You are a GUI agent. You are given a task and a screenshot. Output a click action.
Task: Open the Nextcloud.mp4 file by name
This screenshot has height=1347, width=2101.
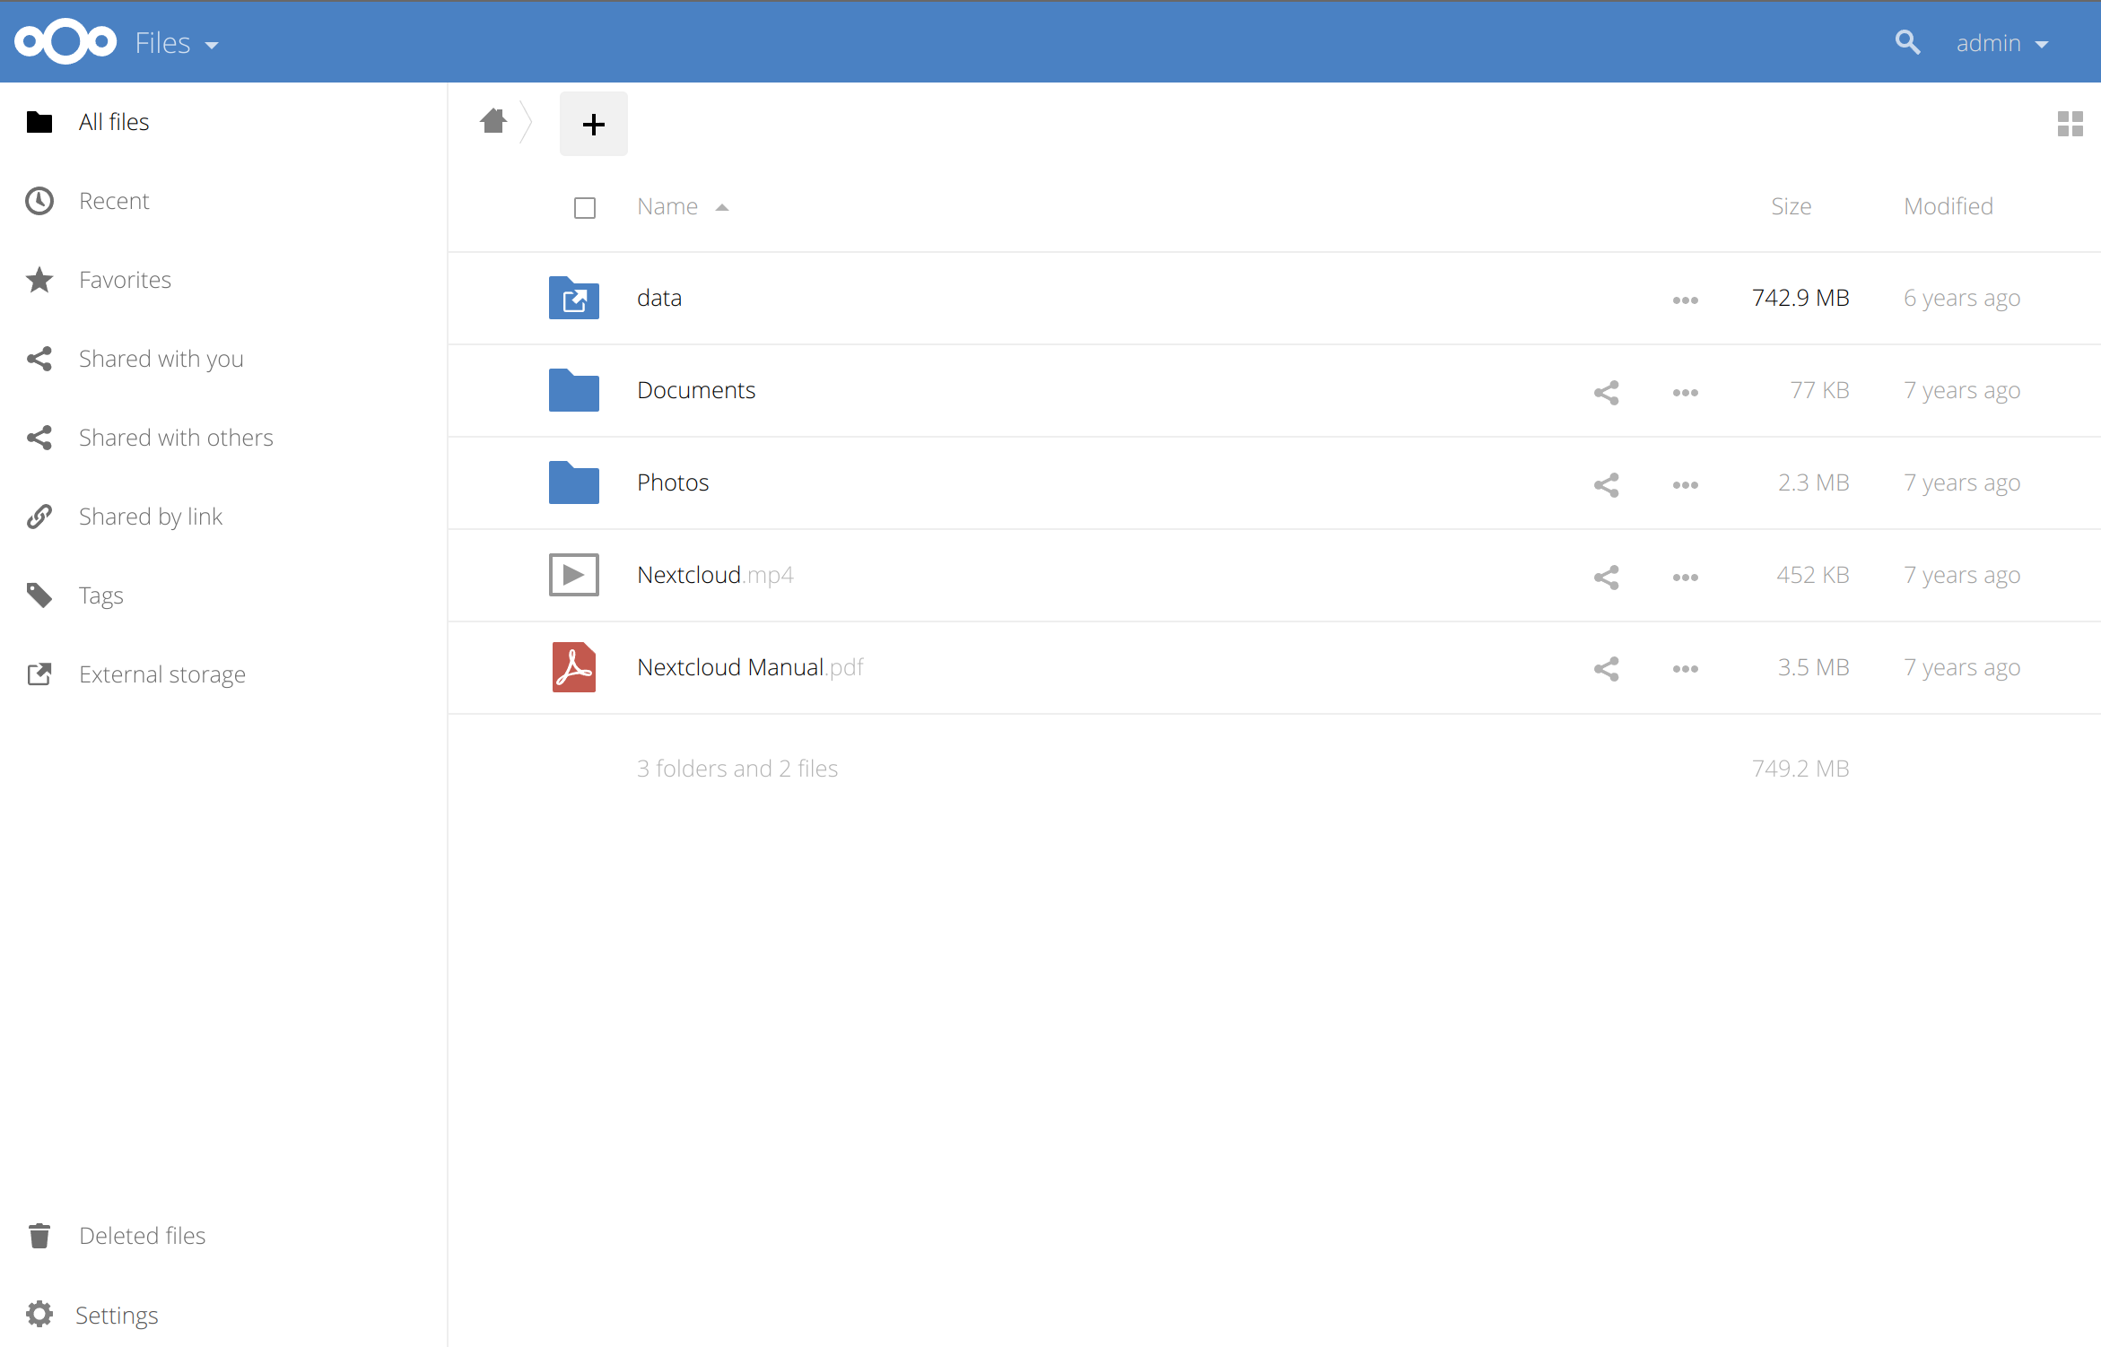pyautogui.click(x=715, y=575)
